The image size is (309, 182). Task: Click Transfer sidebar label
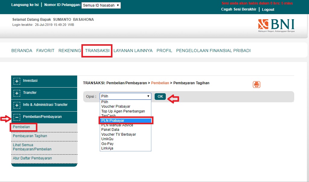(x=30, y=93)
